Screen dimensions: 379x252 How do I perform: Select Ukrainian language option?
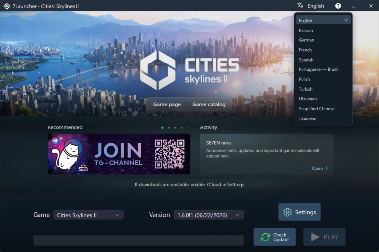pyautogui.click(x=323, y=99)
